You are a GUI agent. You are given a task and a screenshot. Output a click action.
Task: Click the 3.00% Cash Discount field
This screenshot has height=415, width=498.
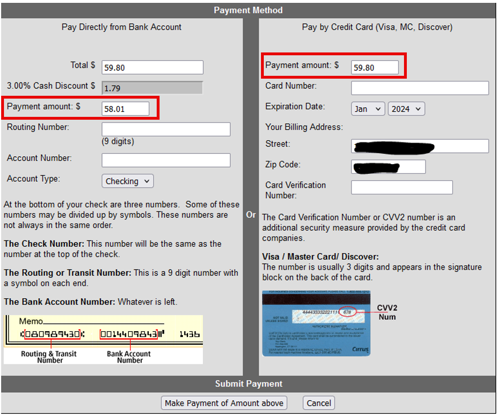[152, 88]
